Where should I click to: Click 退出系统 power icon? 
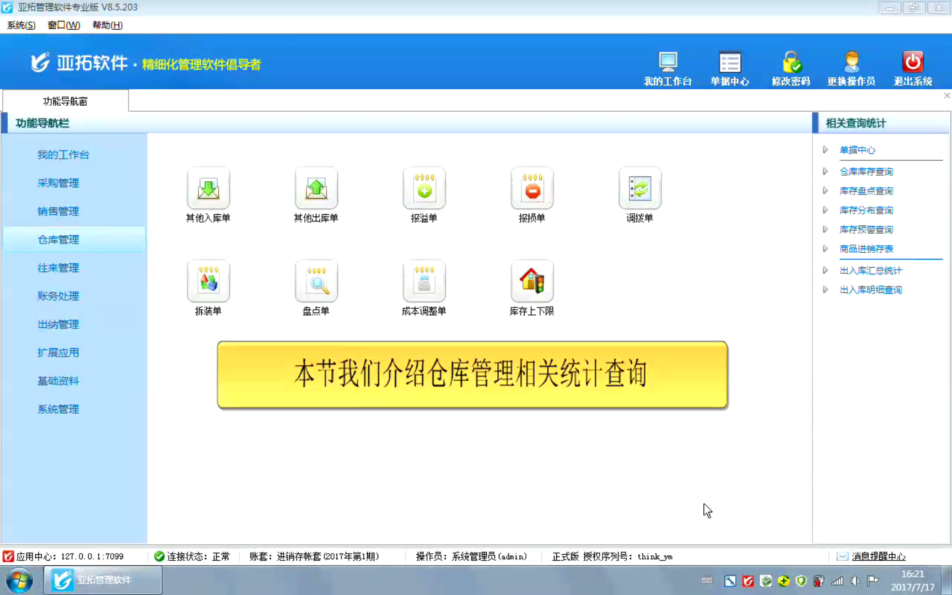[x=912, y=63]
